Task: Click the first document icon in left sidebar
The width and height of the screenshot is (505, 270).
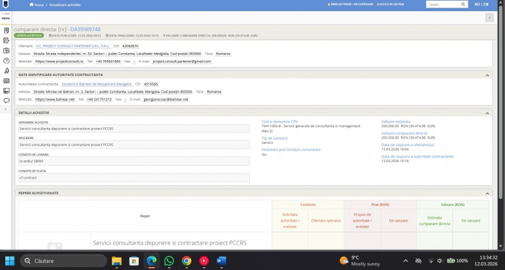Action: tap(6, 30)
